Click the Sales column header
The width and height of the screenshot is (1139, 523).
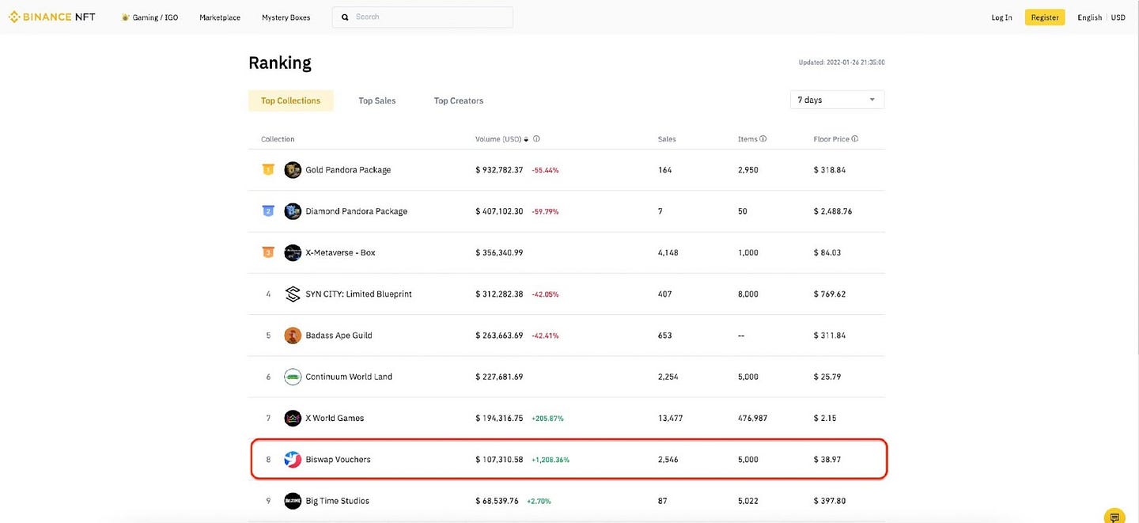[667, 139]
